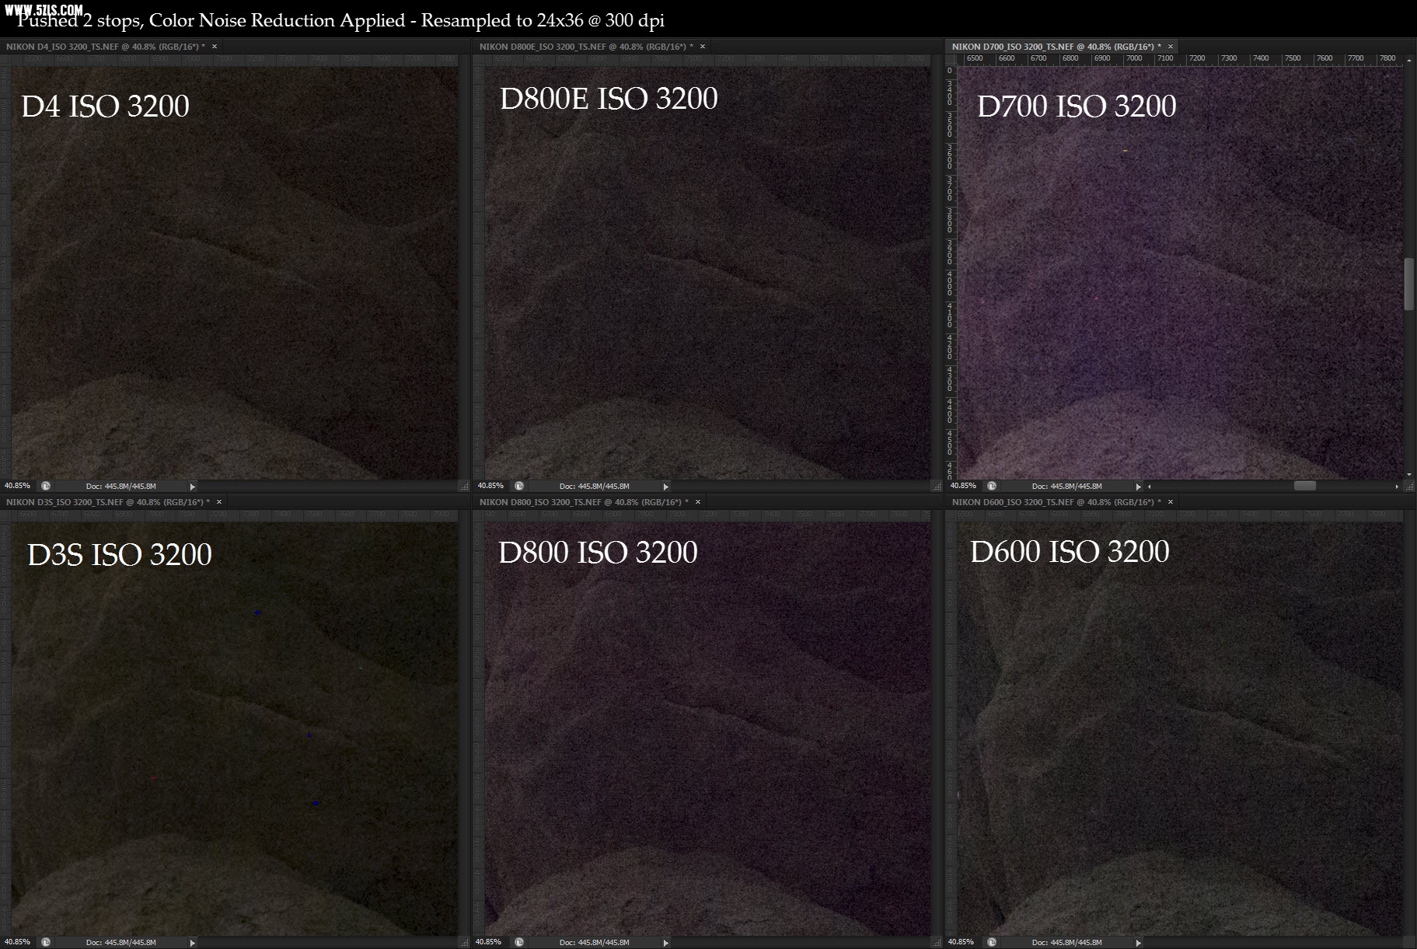Close the NIKON D3S_ISO 3200 document tab
Screen dimensions: 1417x949
tap(219, 502)
